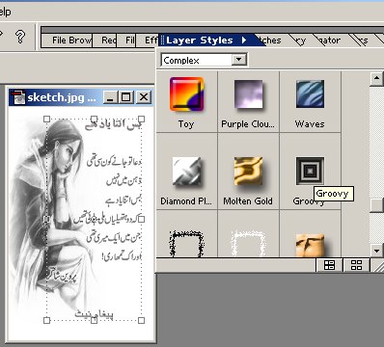Click the styles list scrollbar thumb

coord(376,205)
